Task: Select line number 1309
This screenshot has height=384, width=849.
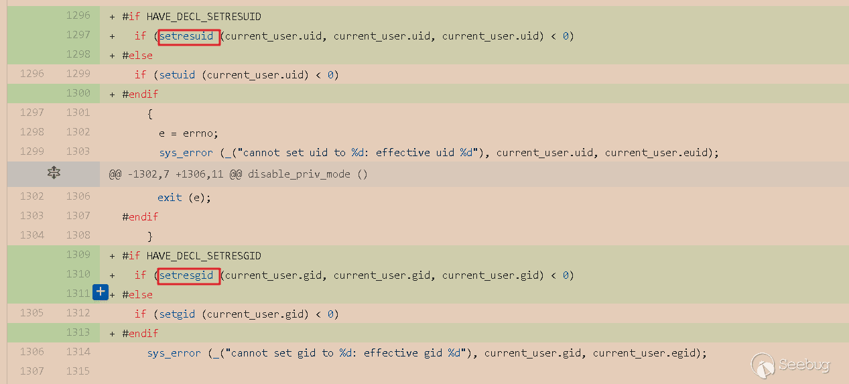Action: click(78, 255)
